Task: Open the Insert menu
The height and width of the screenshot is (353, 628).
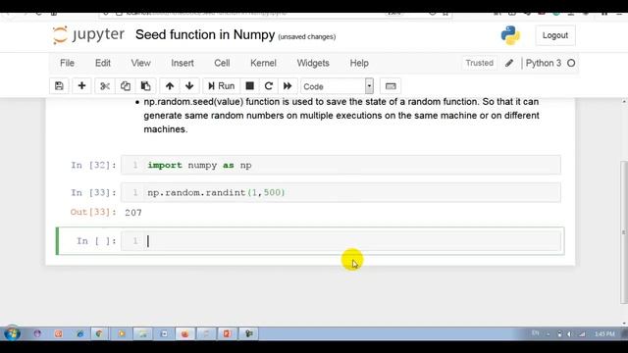Action: pos(183,63)
